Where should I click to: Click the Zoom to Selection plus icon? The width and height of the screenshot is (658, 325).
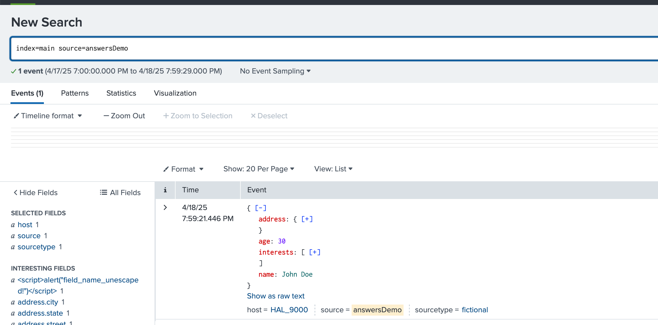(x=166, y=116)
